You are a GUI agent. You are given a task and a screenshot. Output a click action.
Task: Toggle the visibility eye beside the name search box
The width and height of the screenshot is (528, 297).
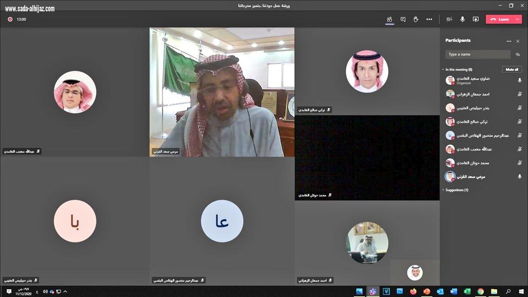pos(518,54)
